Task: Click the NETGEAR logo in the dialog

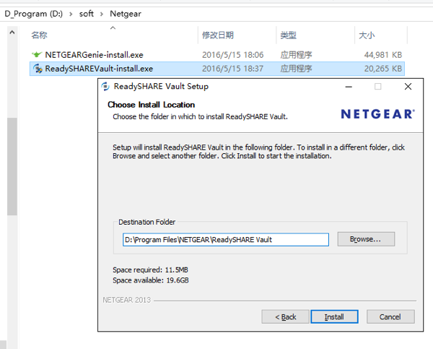Action: point(377,114)
